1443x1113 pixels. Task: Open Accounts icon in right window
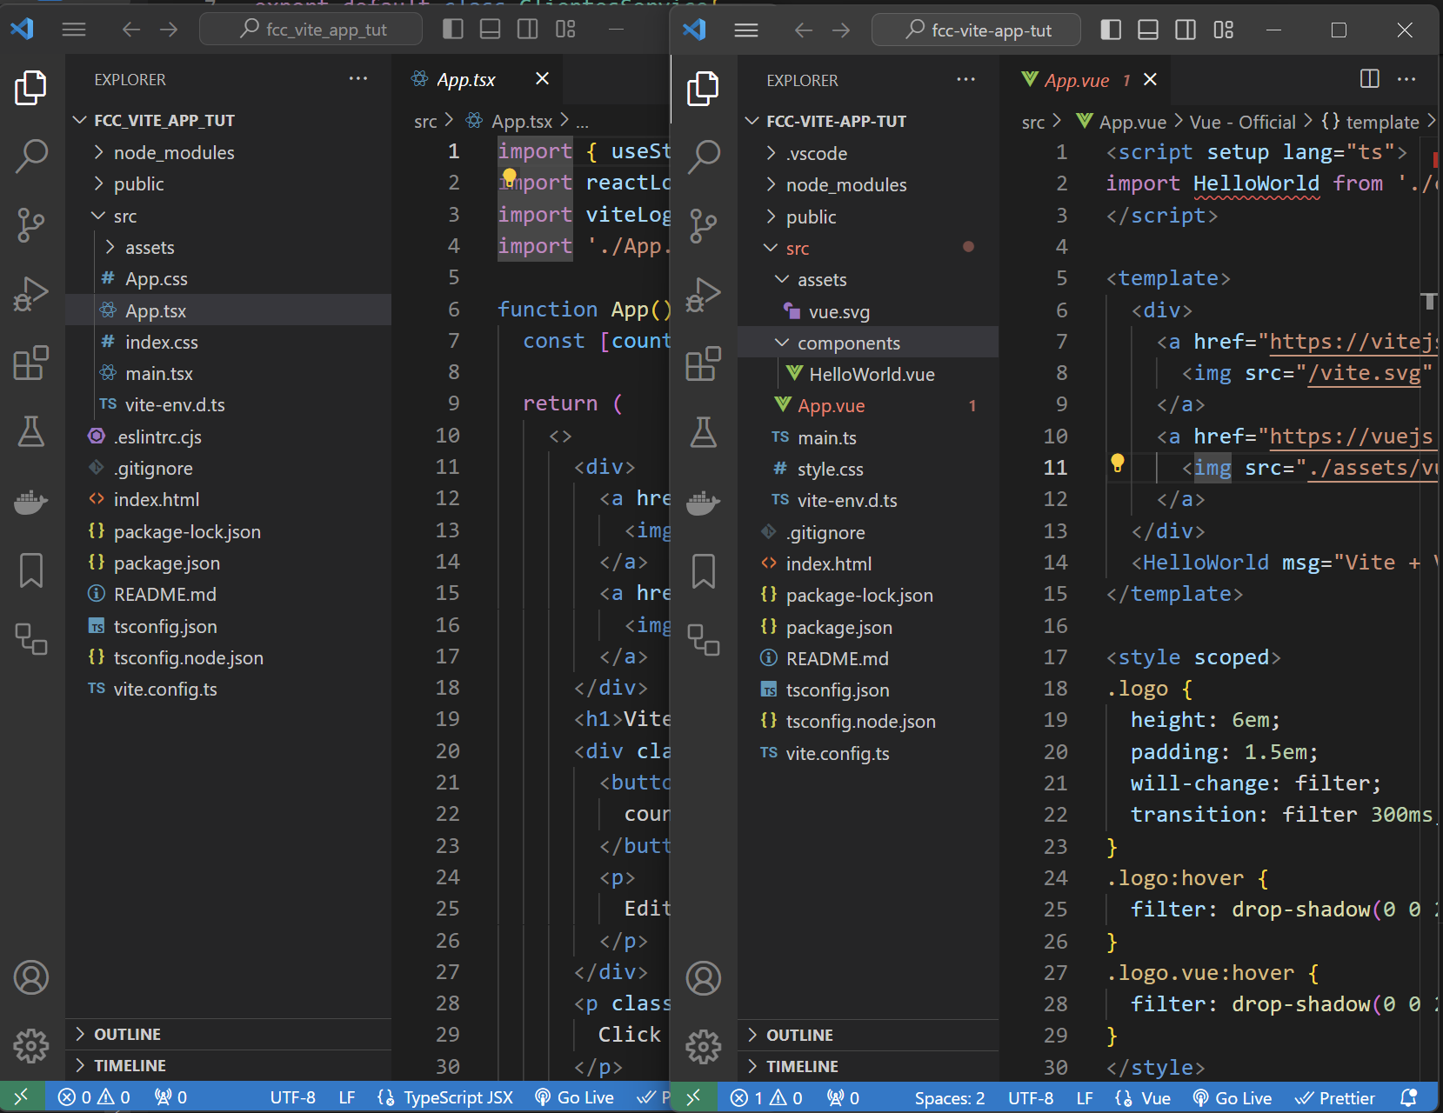point(703,978)
